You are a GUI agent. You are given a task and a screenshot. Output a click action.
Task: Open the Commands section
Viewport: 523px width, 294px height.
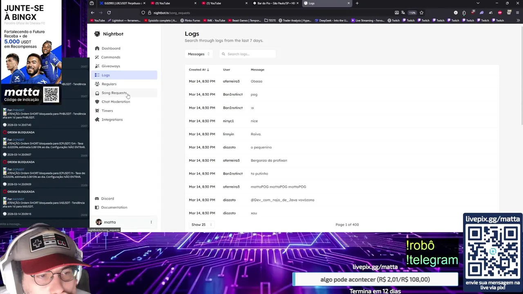tap(125, 57)
